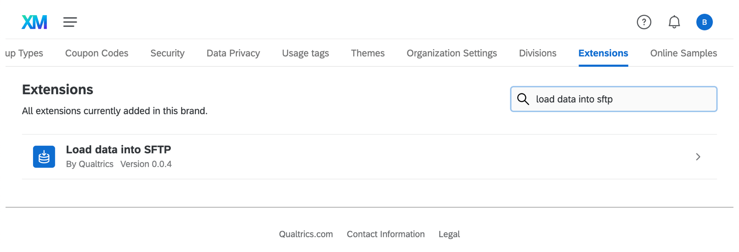Select the Divisions tab
739x252 pixels.
pos(537,53)
